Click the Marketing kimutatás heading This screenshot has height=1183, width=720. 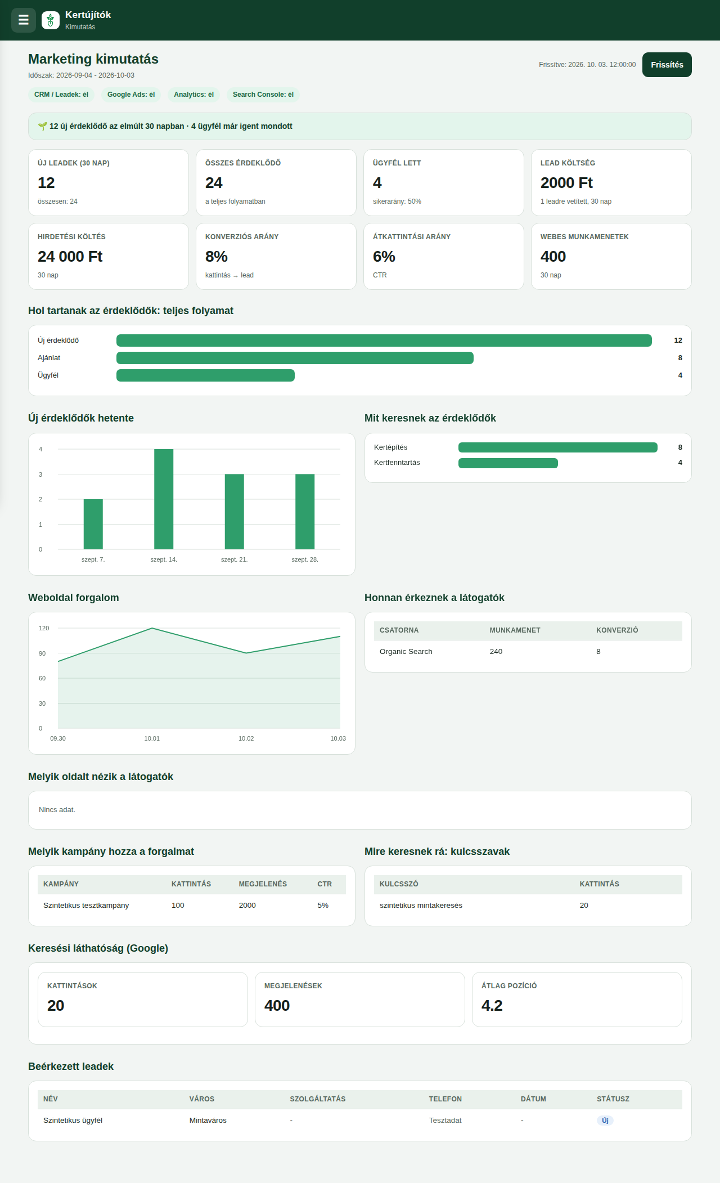coord(93,59)
